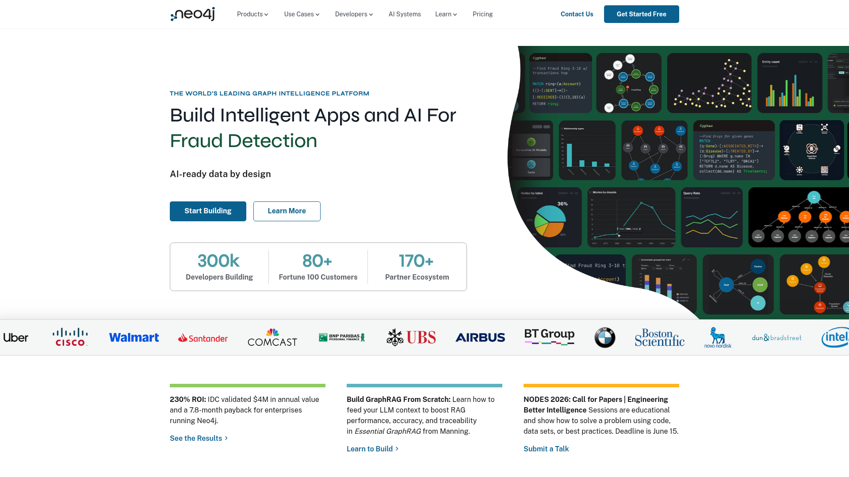Image resolution: width=849 pixels, height=477 pixels.
Task: Click the Tools icon tile
Action: pos(531,167)
